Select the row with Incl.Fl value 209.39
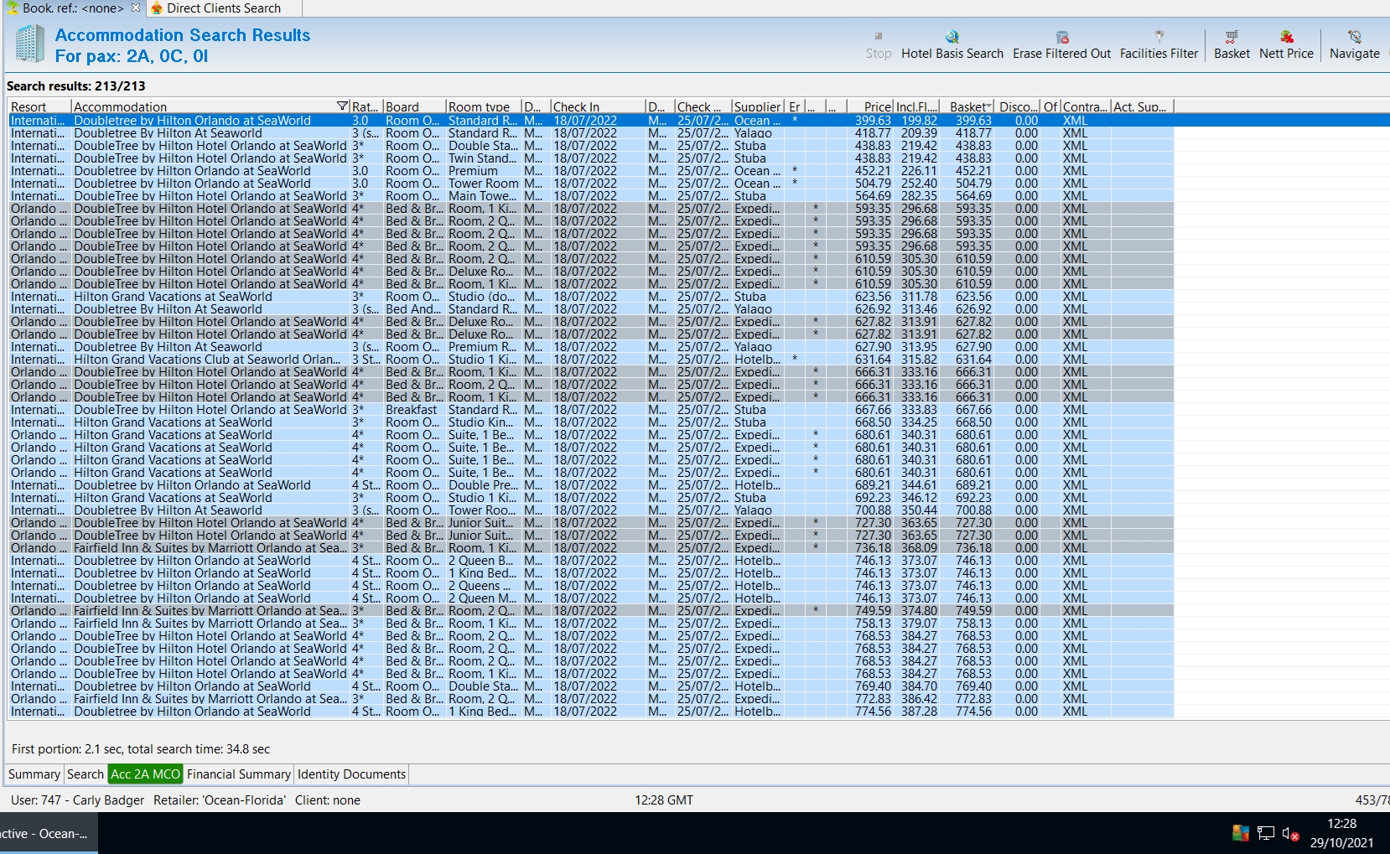Screen dimensions: 1390x854 click(591, 133)
